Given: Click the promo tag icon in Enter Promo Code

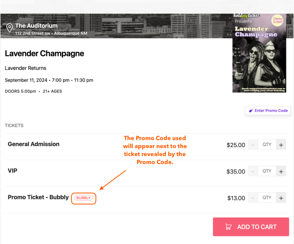Looking at the screenshot, I should click(x=251, y=110).
